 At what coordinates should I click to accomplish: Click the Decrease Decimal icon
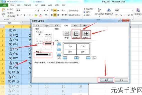point(132,15)
